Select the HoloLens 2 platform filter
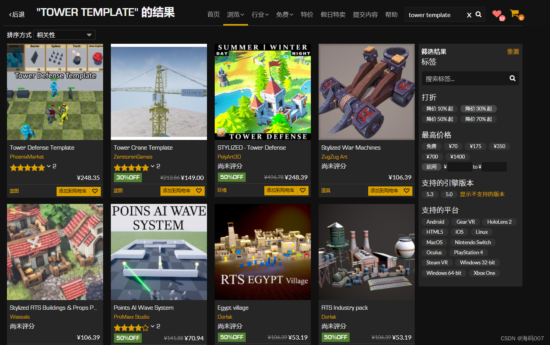550x345 pixels. coord(499,222)
